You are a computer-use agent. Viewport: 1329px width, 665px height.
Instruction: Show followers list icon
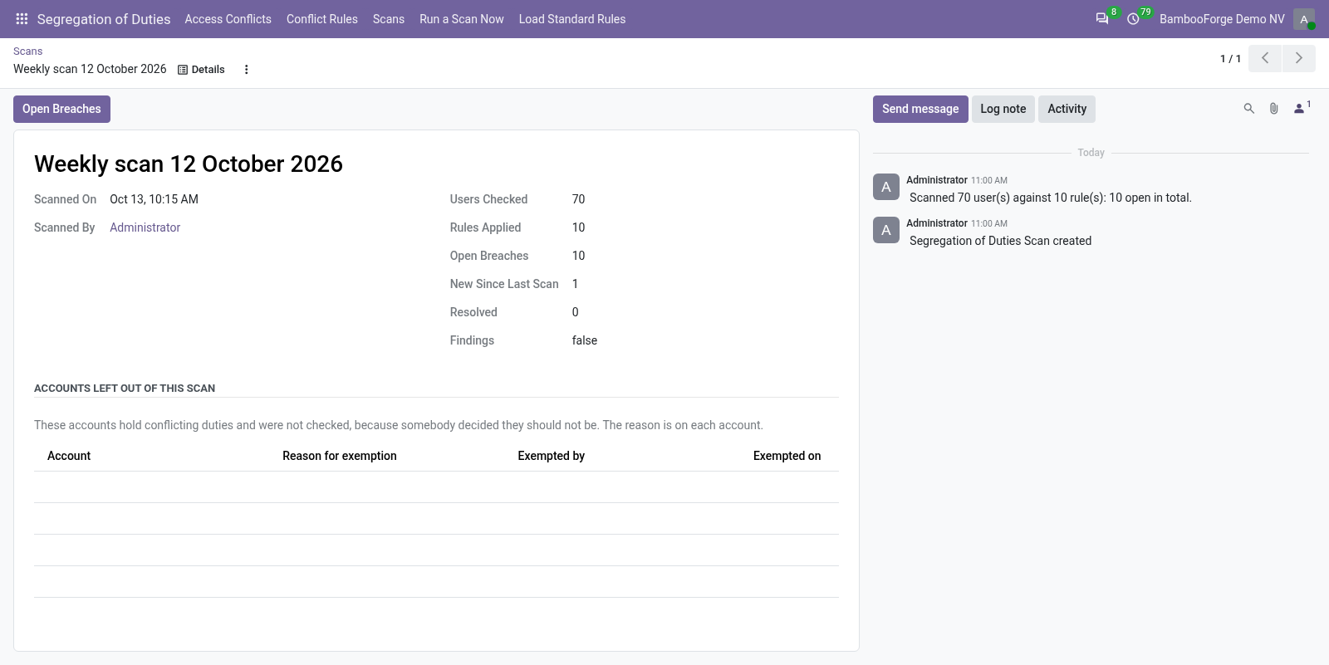1302,108
